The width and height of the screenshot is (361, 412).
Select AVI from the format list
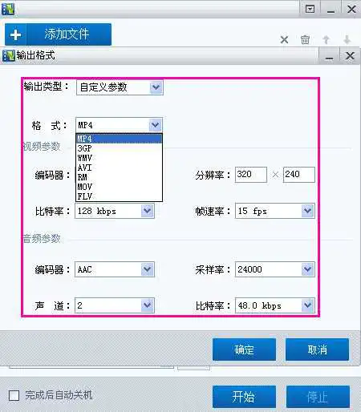click(x=120, y=168)
